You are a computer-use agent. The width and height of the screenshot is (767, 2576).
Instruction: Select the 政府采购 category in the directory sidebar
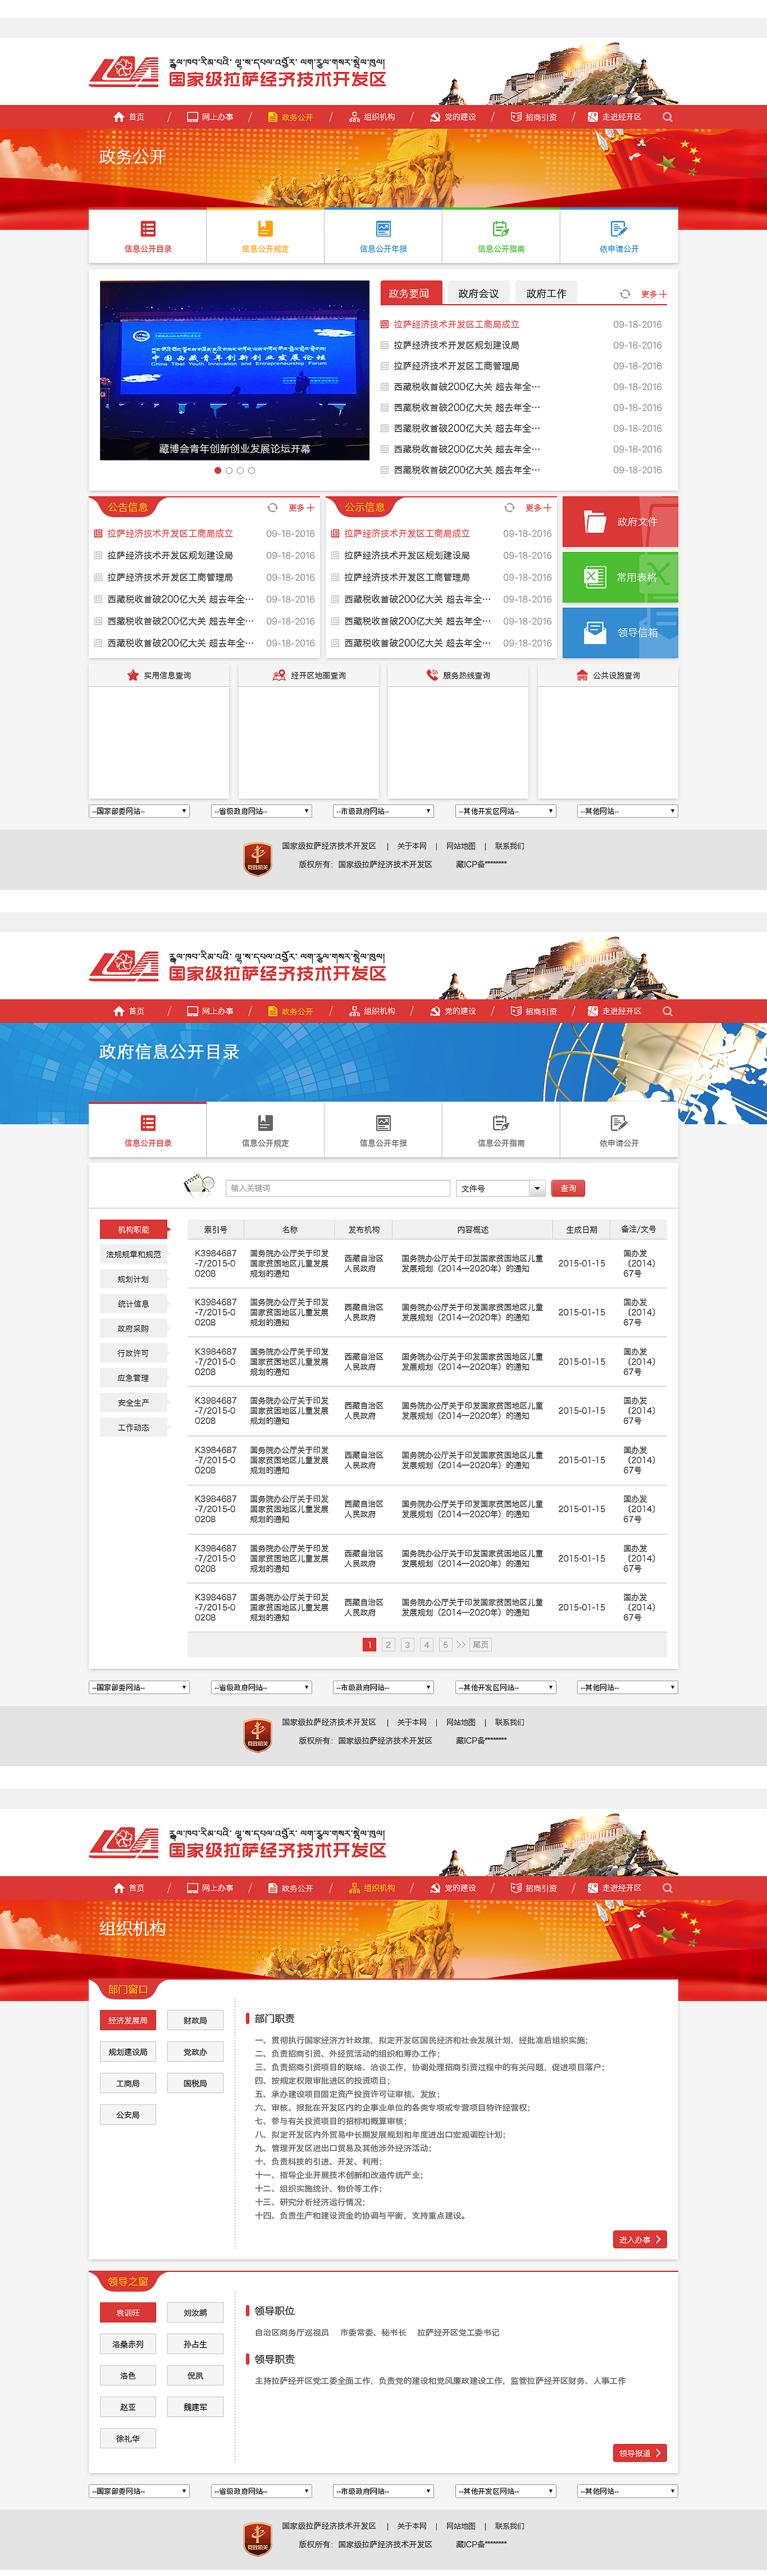click(x=134, y=1328)
